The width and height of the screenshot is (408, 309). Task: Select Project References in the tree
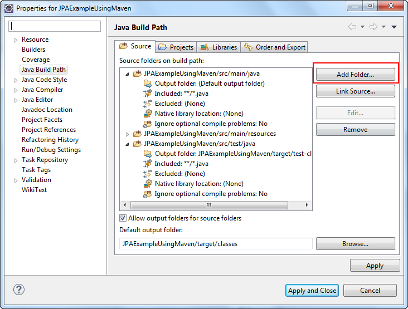pyautogui.click(x=48, y=130)
